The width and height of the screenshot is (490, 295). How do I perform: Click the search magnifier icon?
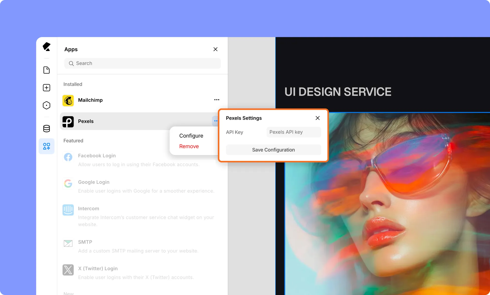(x=71, y=63)
